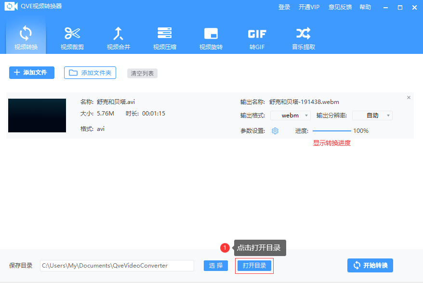
Task: Click 选择 choose directory button
Action: point(216,266)
